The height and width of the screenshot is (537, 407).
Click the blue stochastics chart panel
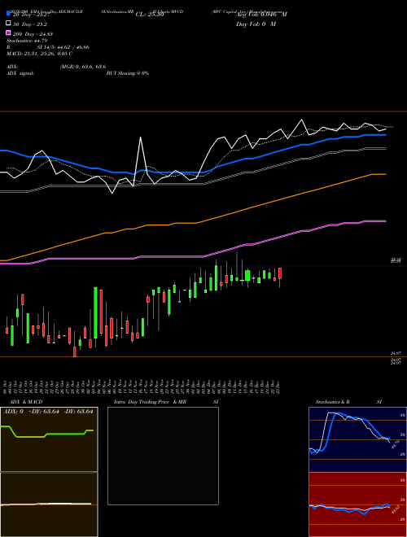pos(357,439)
